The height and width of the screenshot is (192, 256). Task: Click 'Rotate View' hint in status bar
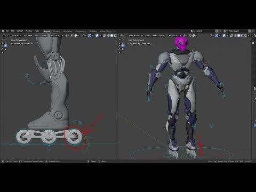click(x=54, y=162)
